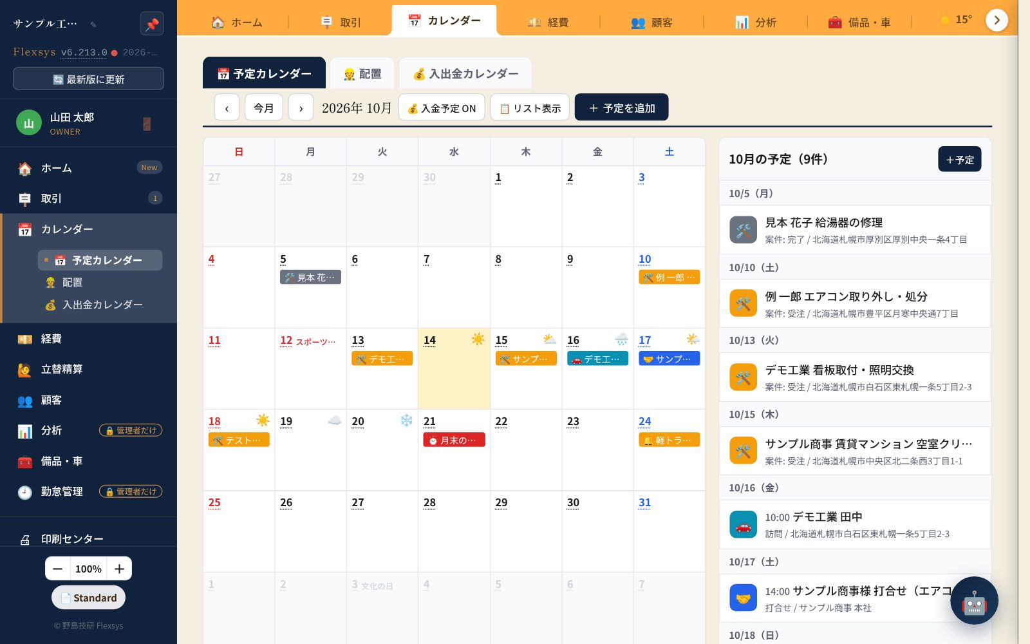The image size is (1030, 644).
Task: Increase zoom with the plus button
Action: 119,569
